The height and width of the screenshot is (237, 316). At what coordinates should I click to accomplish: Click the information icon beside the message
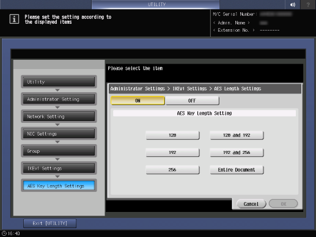pos(14,19)
